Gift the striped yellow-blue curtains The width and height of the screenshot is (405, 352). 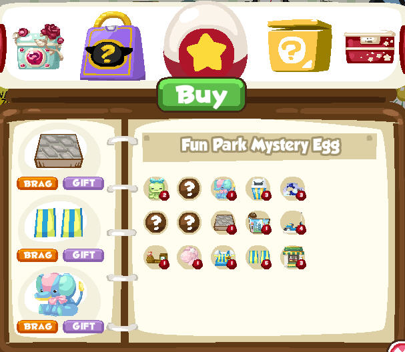pyautogui.click(x=83, y=255)
